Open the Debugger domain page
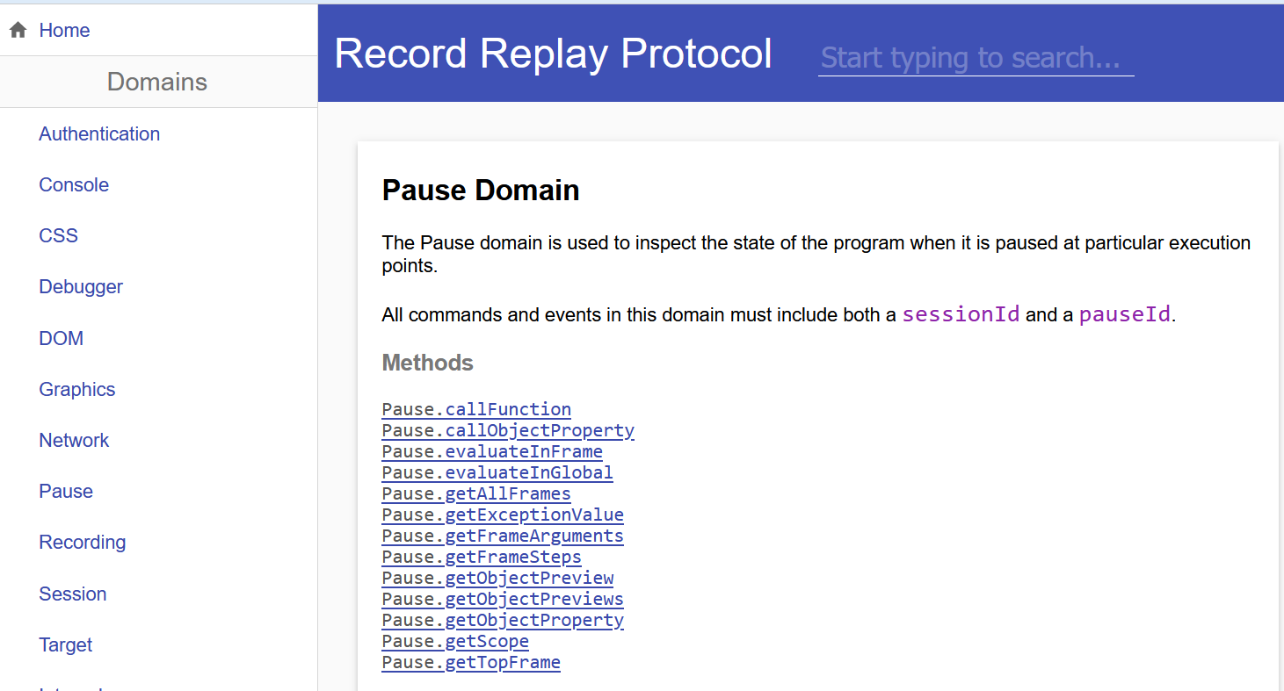The image size is (1284, 691). tap(81, 287)
